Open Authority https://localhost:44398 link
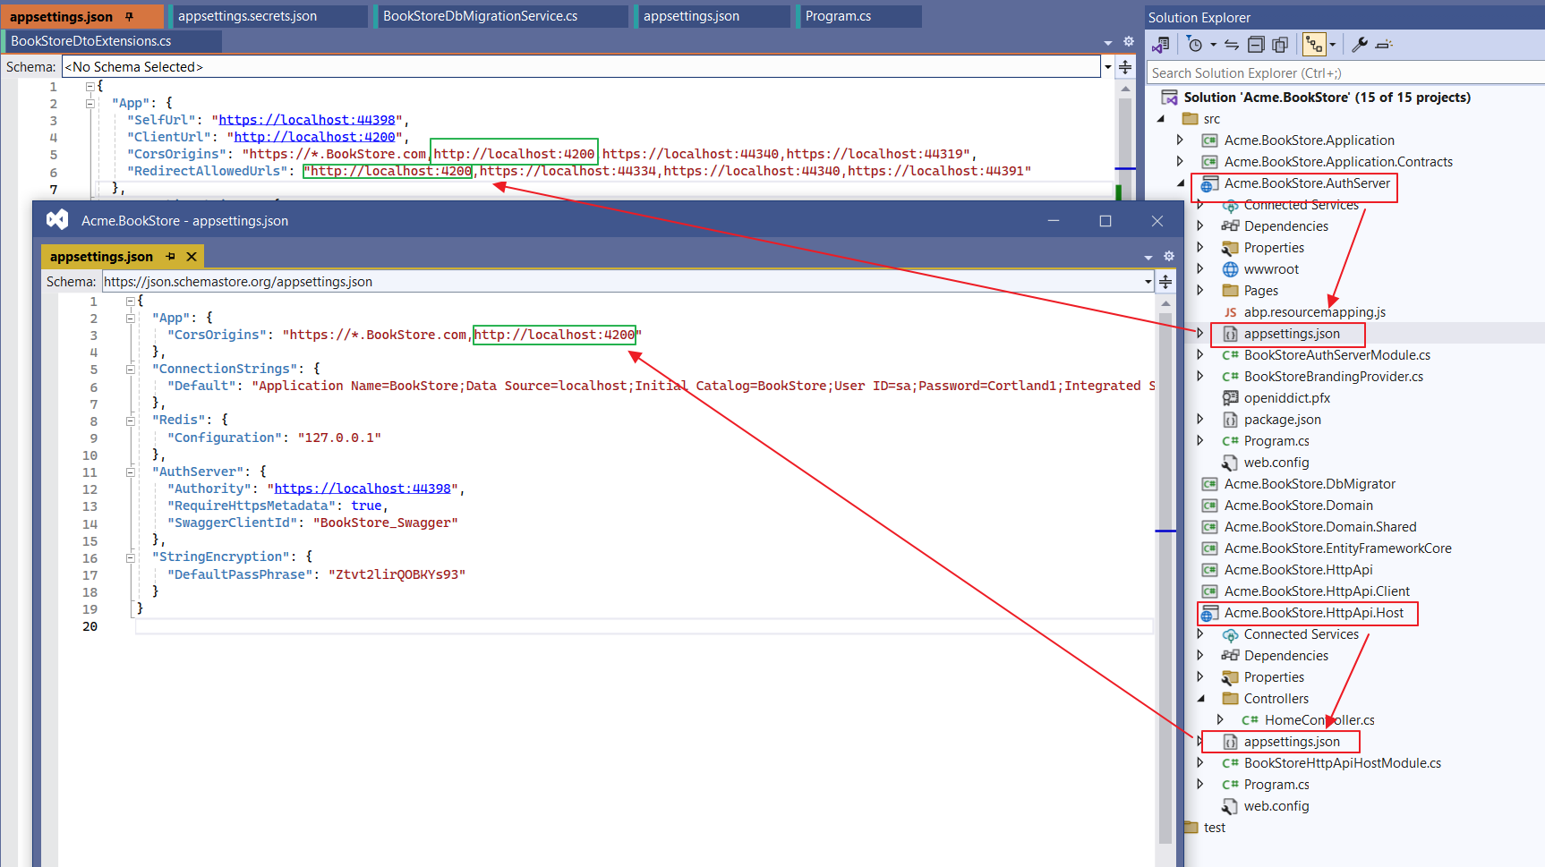The image size is (1545, 867). point(363,489)
